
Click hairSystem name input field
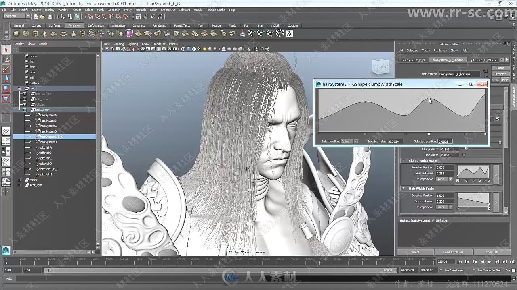click(x=460, y=74)
